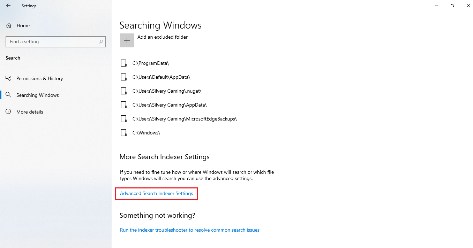
Task: Select the MicrosoftEdgeBackups excluded folder
Action: click(x=185, y=119)
